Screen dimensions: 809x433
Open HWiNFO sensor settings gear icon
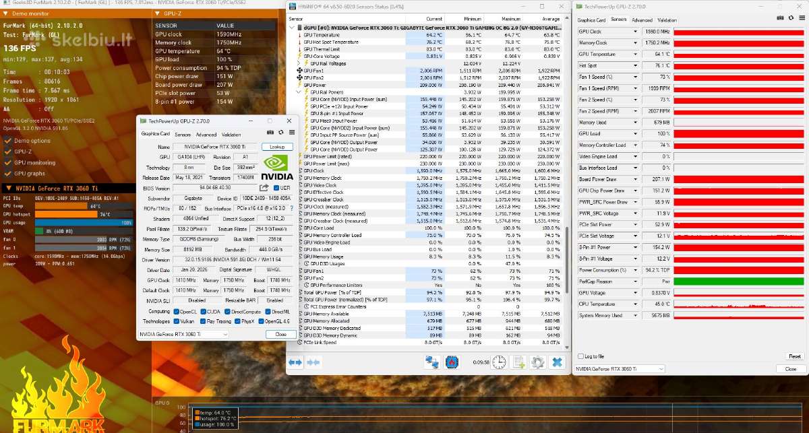point(537,362)
